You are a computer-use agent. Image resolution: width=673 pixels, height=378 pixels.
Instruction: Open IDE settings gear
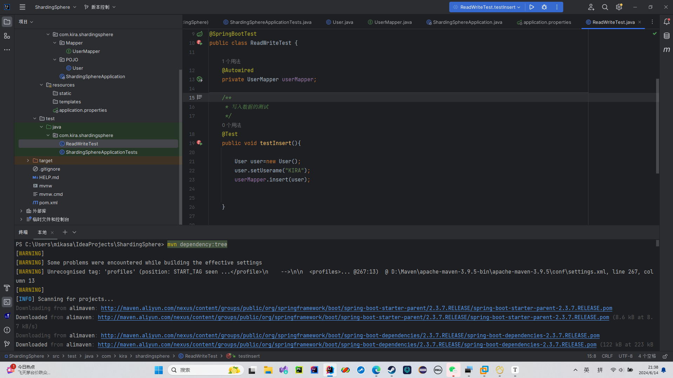619,7
